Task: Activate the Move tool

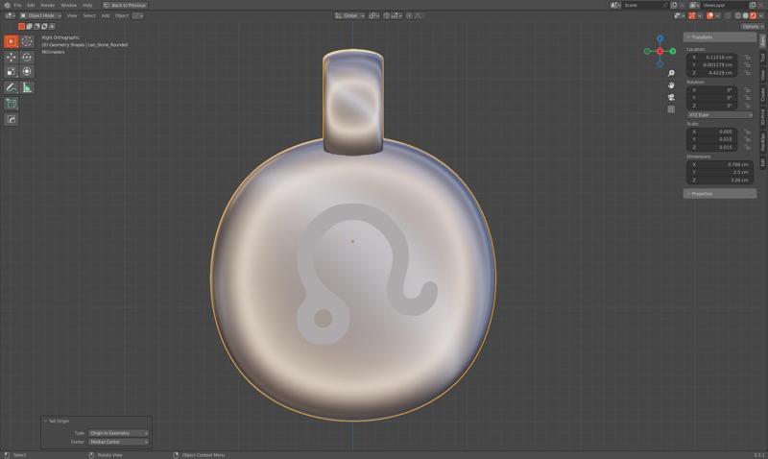Action: point(11,57)
